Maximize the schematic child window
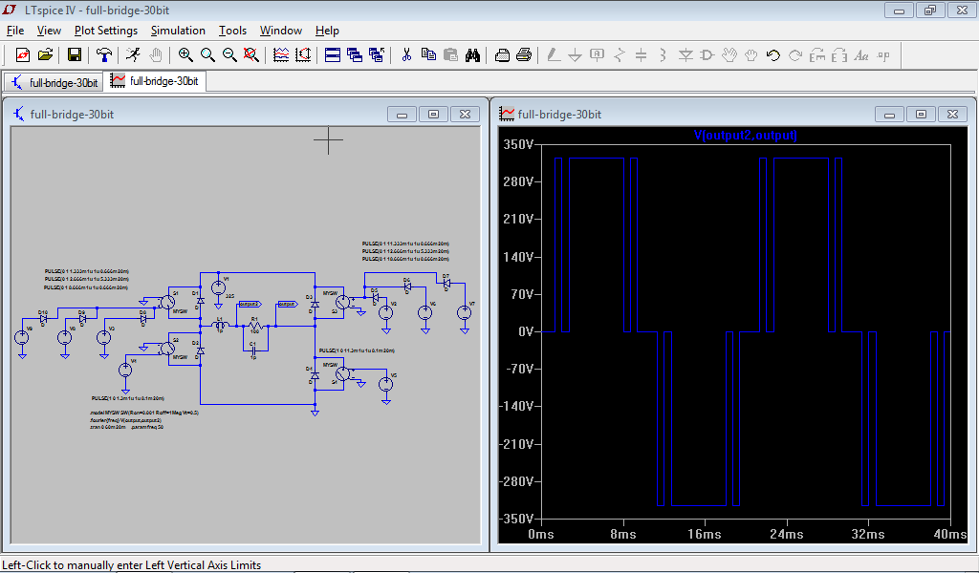The height and width of the screenshot is (573, 979). point(433,114)
